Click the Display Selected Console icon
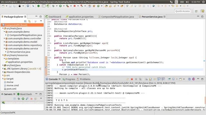The image size is (206, 115). coord(173,79)
